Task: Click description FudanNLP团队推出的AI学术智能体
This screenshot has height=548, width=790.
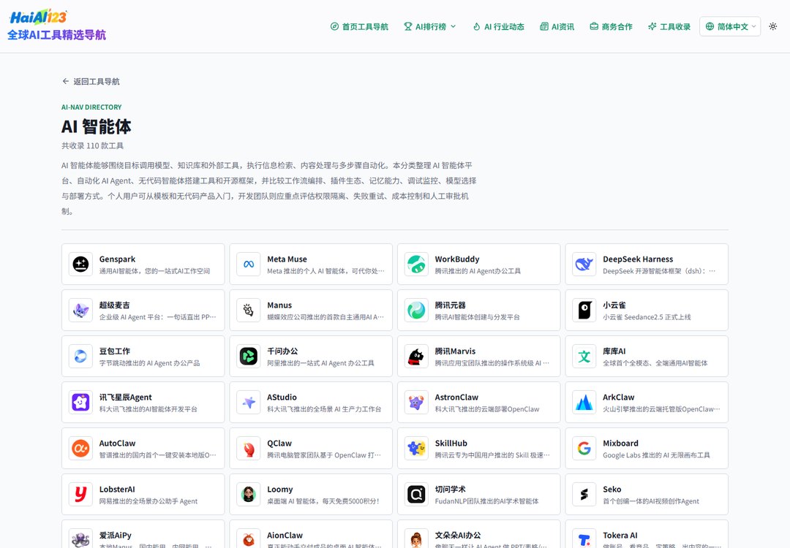Action: [x=486, y=501]
